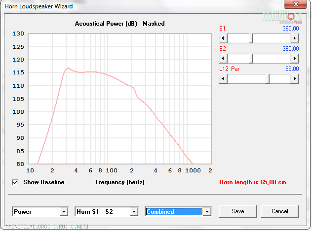The image size is (312, 231).
Task: Click the S1 slider right arrow
Action: [x=295, y=38]
